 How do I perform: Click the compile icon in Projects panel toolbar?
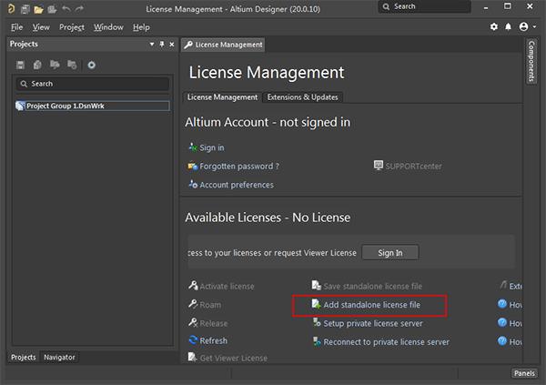point(37,65)
